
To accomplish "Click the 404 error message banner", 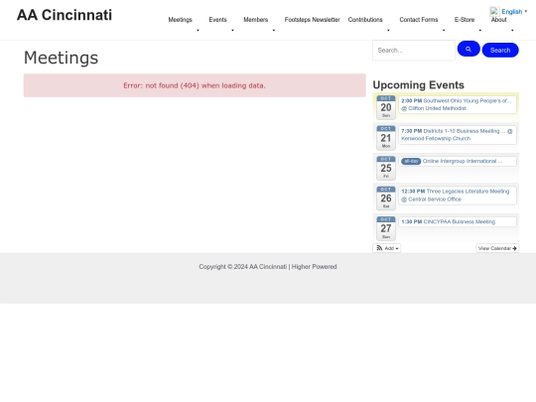I will pyautogui.click(x=195, y=85).
